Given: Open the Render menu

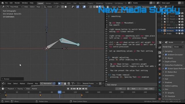Looking at the screenshot, I should 17,3.
